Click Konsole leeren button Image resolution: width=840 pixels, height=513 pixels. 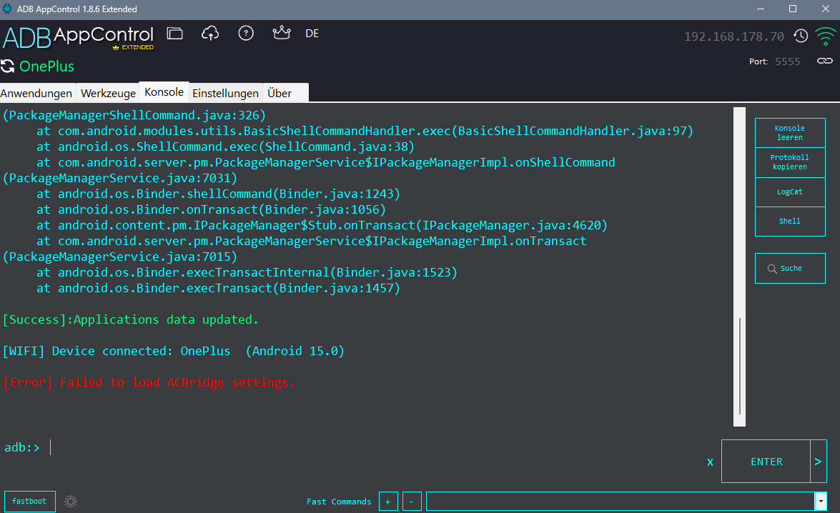(790, 133)
